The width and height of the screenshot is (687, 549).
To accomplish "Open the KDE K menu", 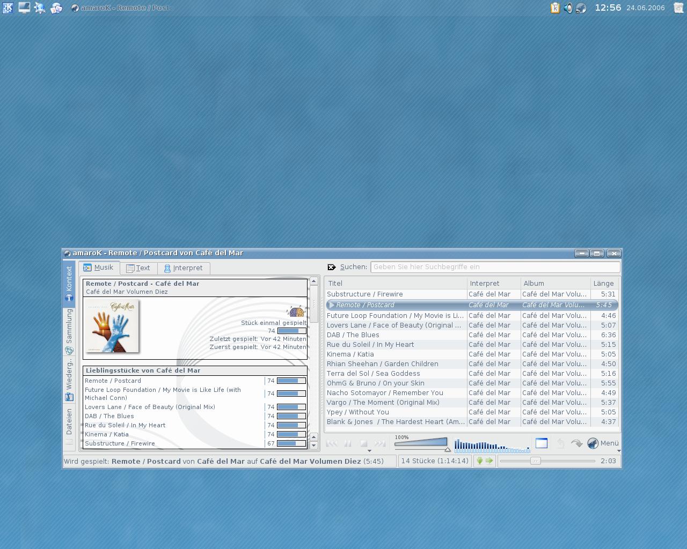I will click(8, 8).
